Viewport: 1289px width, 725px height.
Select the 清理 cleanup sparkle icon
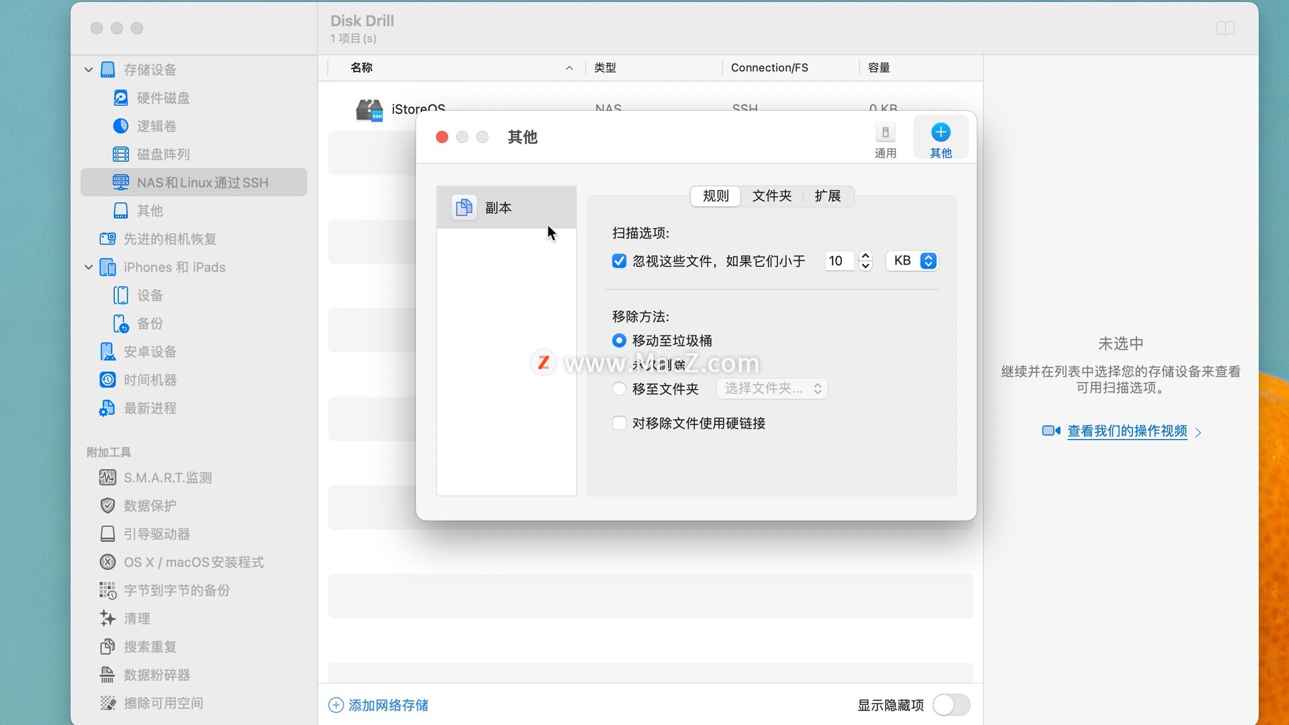tap(107, 618)
